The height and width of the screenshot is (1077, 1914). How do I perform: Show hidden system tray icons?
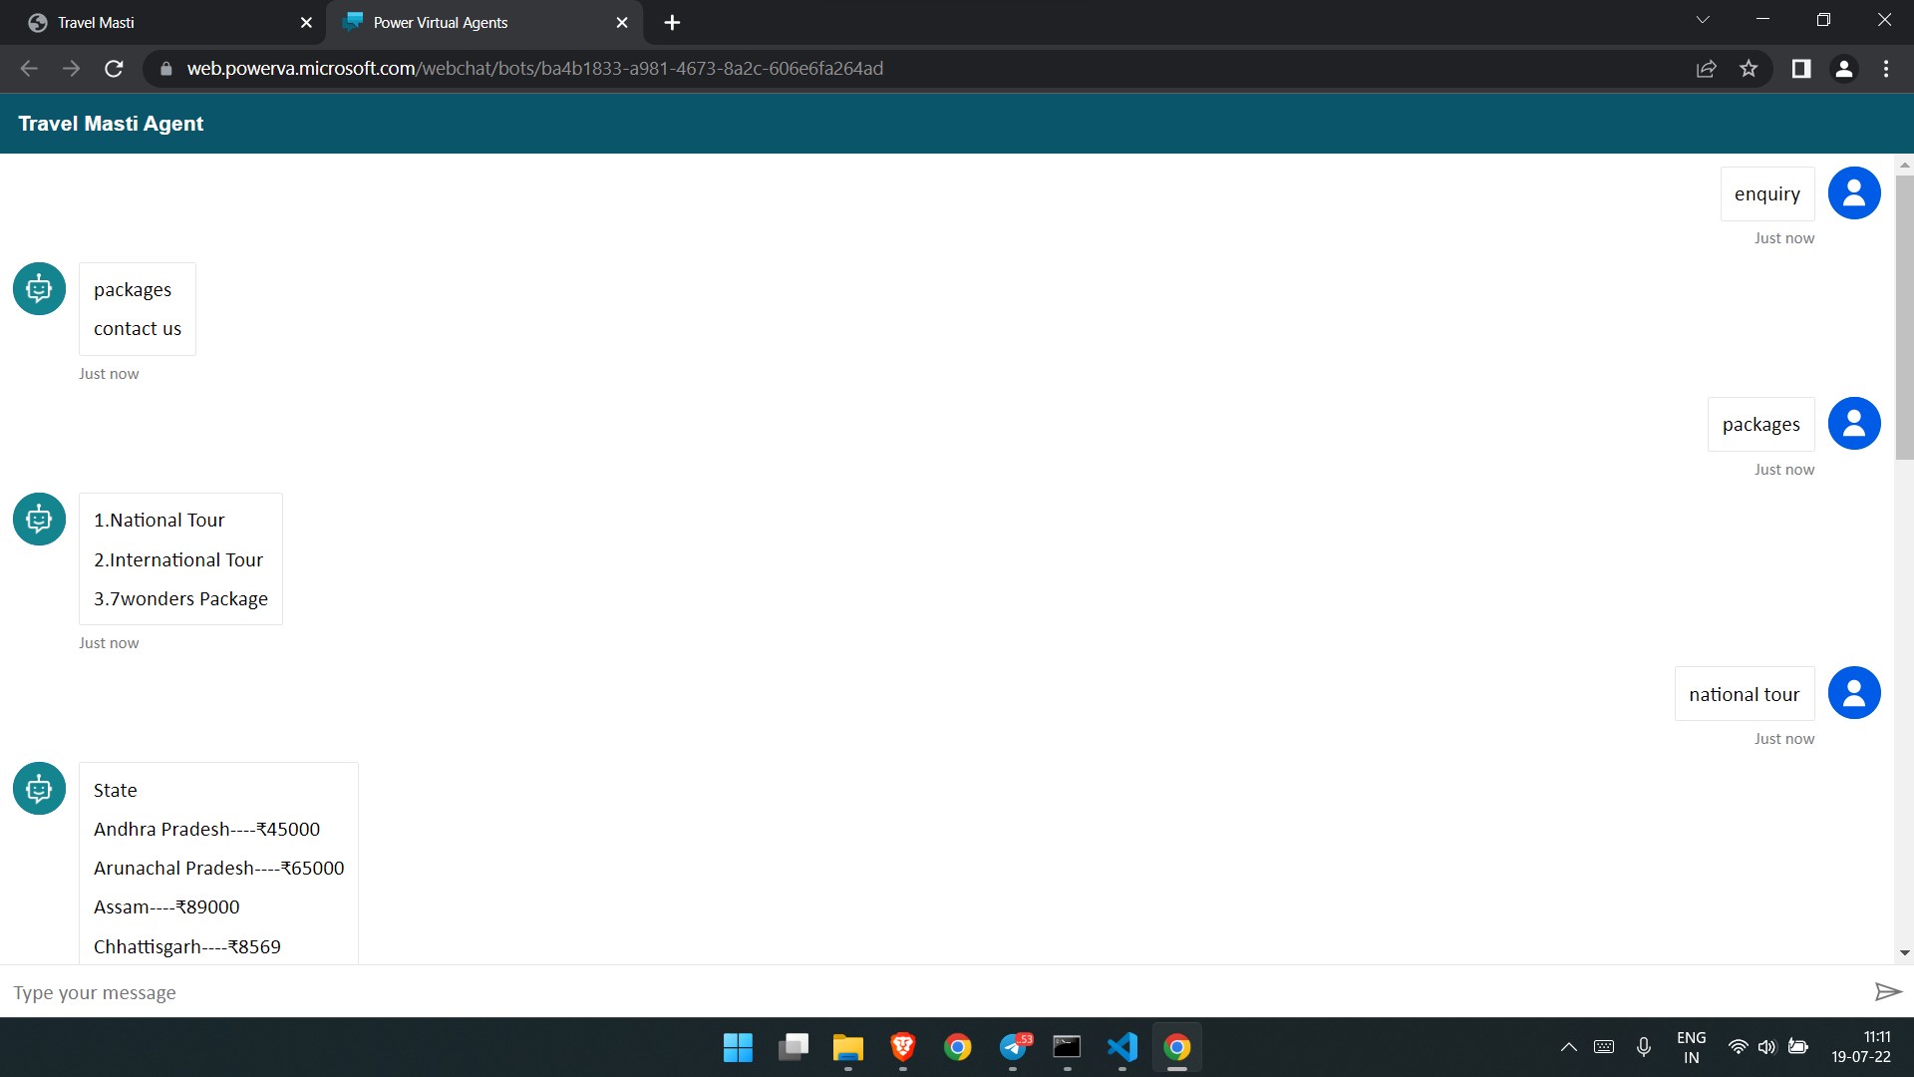[x=1568, y=1047]
